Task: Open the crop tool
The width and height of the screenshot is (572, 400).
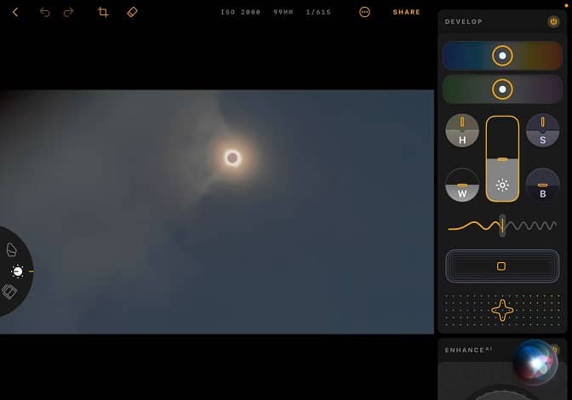Action: (x=103, y=12)
